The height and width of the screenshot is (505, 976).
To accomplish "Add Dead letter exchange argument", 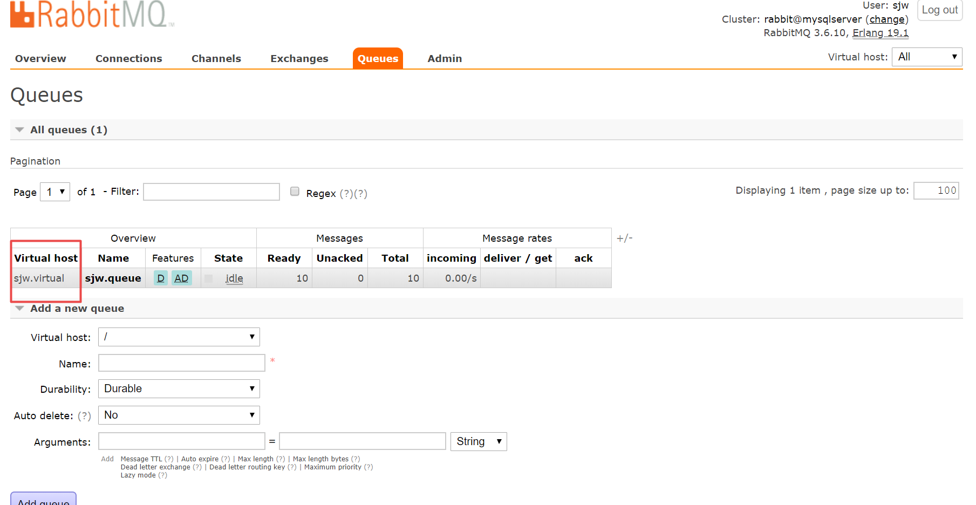I will coord(155,467).
